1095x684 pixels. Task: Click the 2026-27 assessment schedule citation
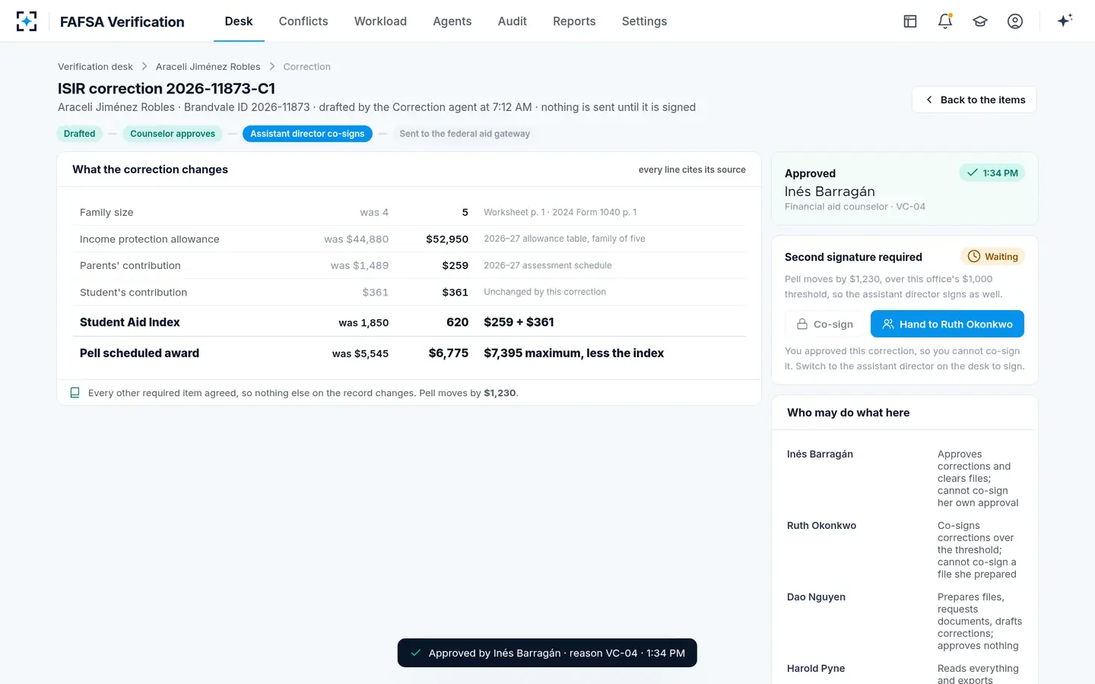pos(547,266)
